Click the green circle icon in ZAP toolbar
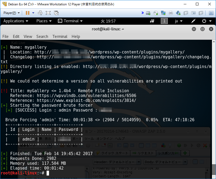Image resolution: width=216 pixels, height=179 pixels. [179, 145]
